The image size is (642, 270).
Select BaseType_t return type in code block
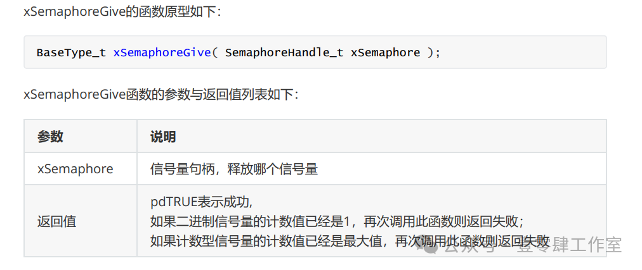coord(71,52)
